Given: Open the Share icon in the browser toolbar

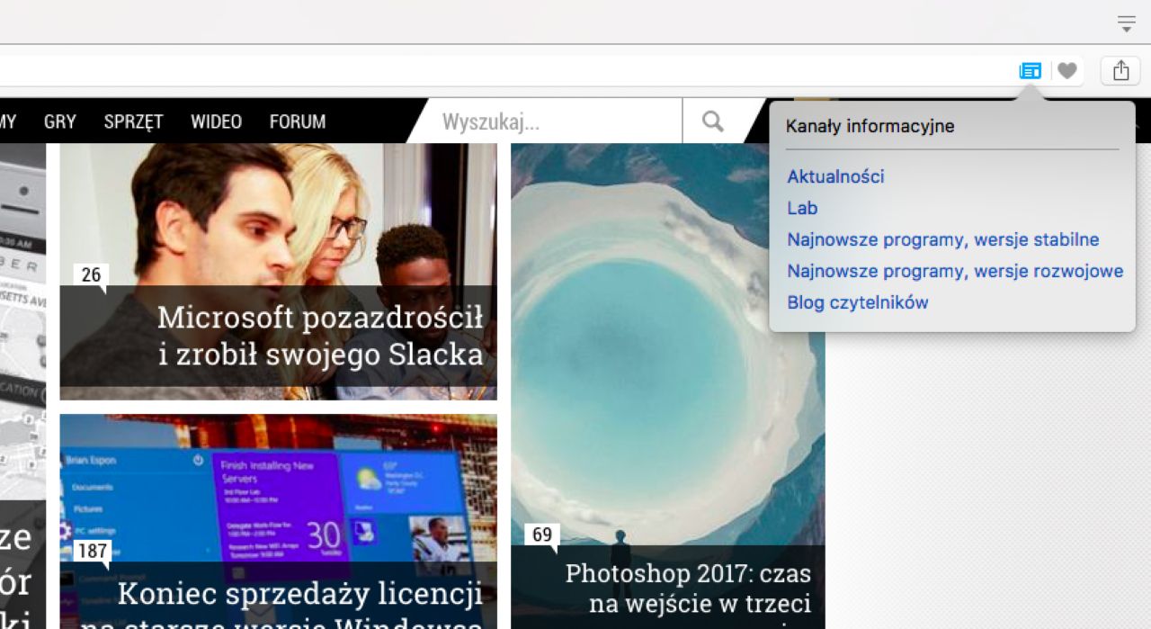Looking at the screenshot, I should pos(1120,69).
